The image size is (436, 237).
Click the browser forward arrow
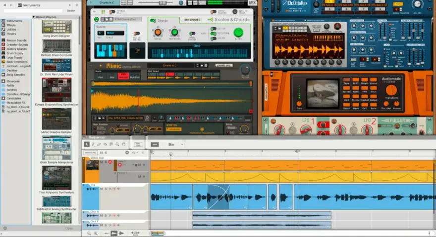coord(11,5)
